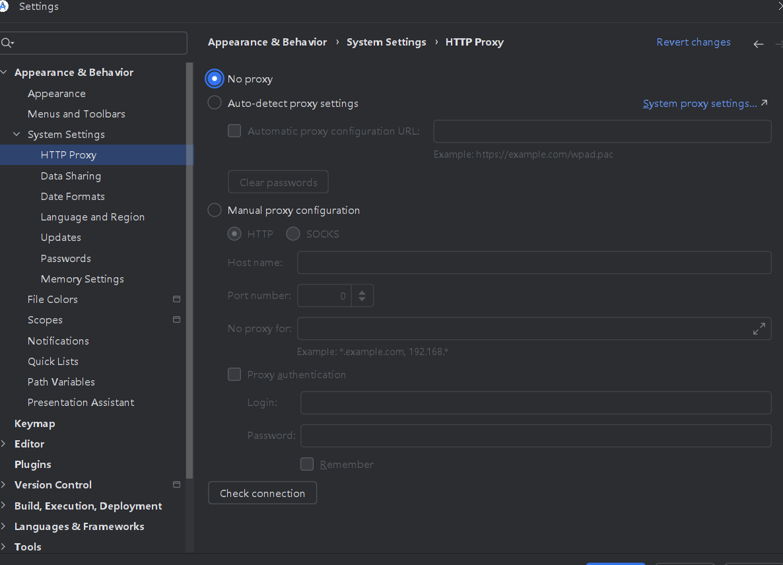Viewport: 783px width, 565px height.
Task: Collapse the System Settings tree node
Action: tap(17, 134)
